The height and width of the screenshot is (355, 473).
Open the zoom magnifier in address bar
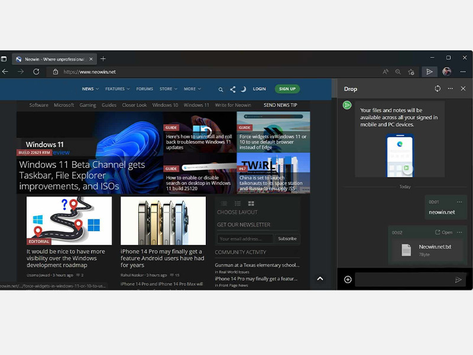pos(398,72)
